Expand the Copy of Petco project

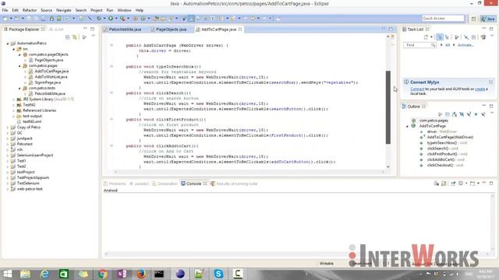[x=8, y=128]
